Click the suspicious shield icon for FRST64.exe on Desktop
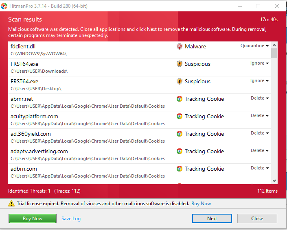Viewport: 287px width, 230px height. pyautogui.click(x=180, y=81)
